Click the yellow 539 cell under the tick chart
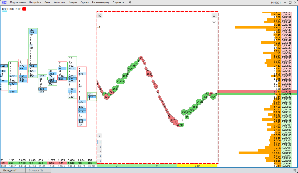 tap(197, 166)
